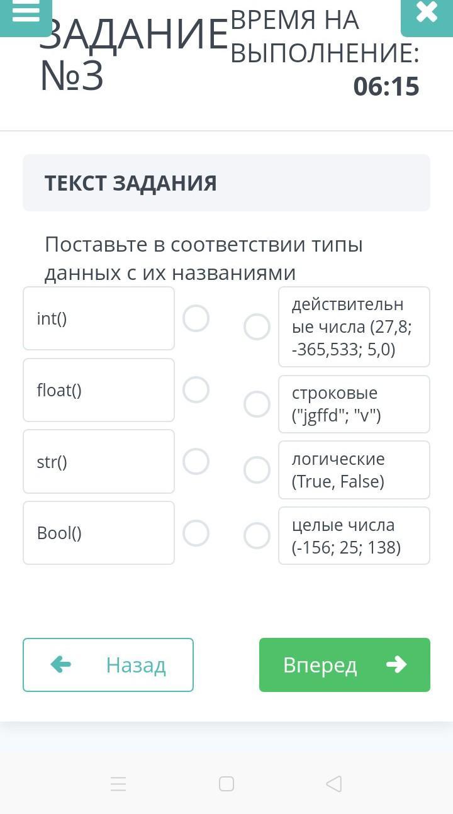The height and width of the screenshot is (814, 453).
Task: Tap Android home navigation icon
Action: tap(226, 783)
